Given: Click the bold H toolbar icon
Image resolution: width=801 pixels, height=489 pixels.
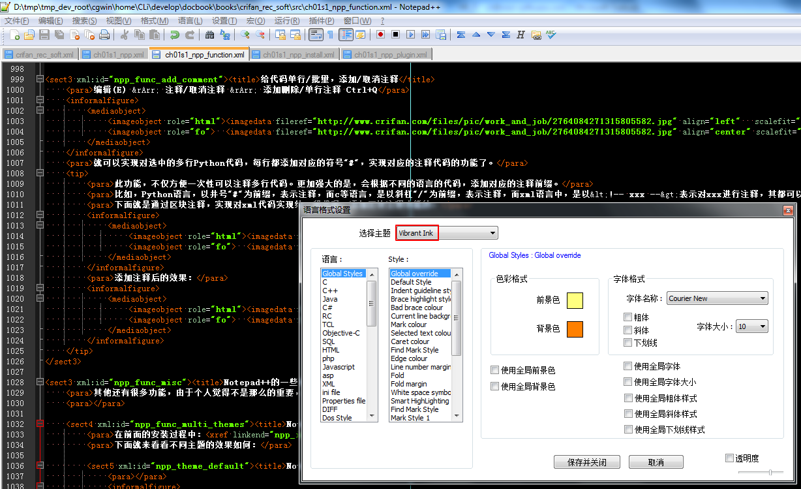Looking at the screenshot, I should click(521, 35).
